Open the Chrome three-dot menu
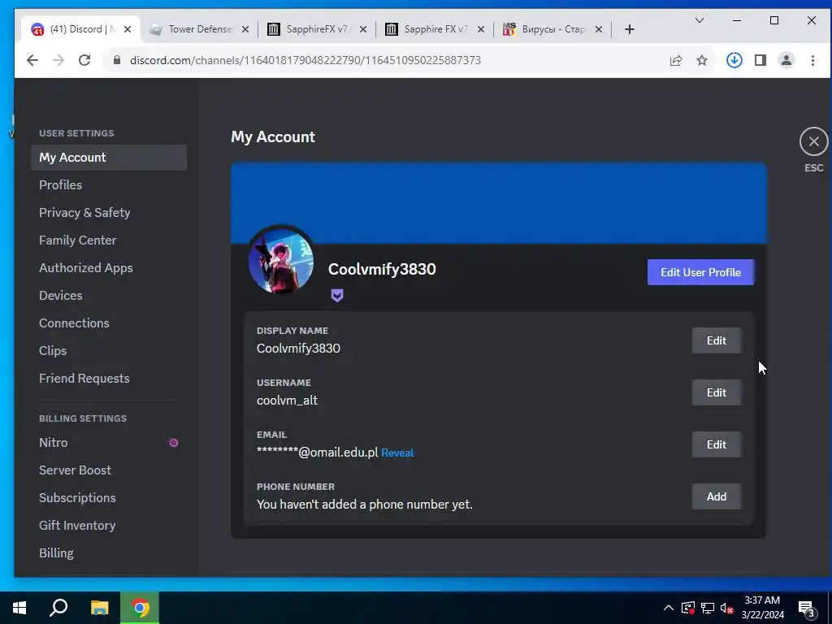This screenshot has width=832, height=624. pos(812,60)
